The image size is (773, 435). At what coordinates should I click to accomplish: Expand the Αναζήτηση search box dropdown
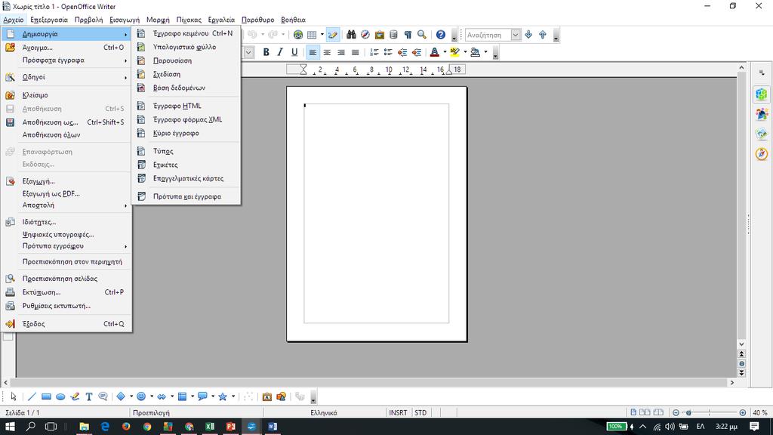[x=516, y=35]
